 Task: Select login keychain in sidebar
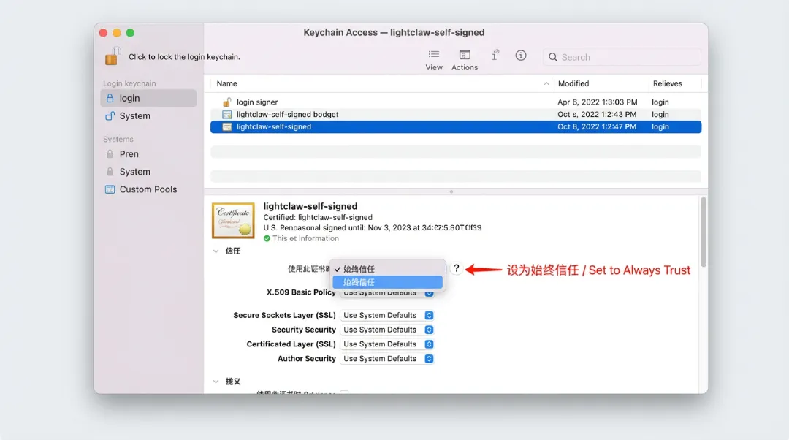point(148,98)
